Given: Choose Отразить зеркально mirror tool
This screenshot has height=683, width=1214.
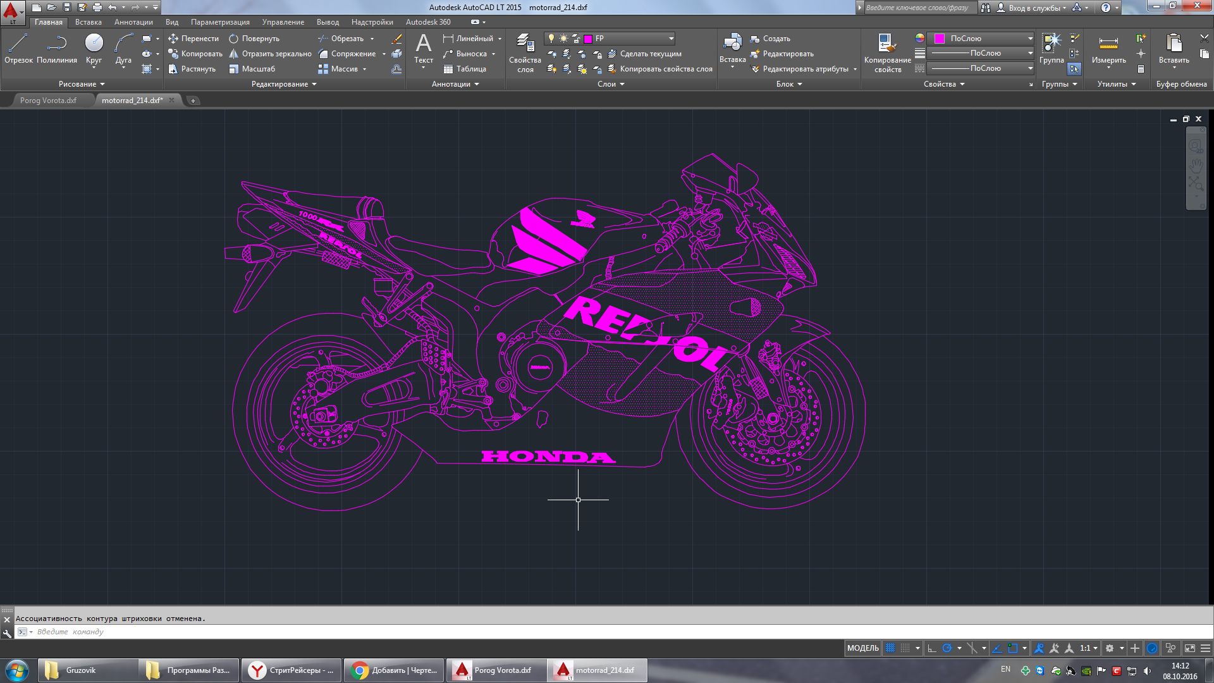Looking at the screenshot, I should (270, 54).
